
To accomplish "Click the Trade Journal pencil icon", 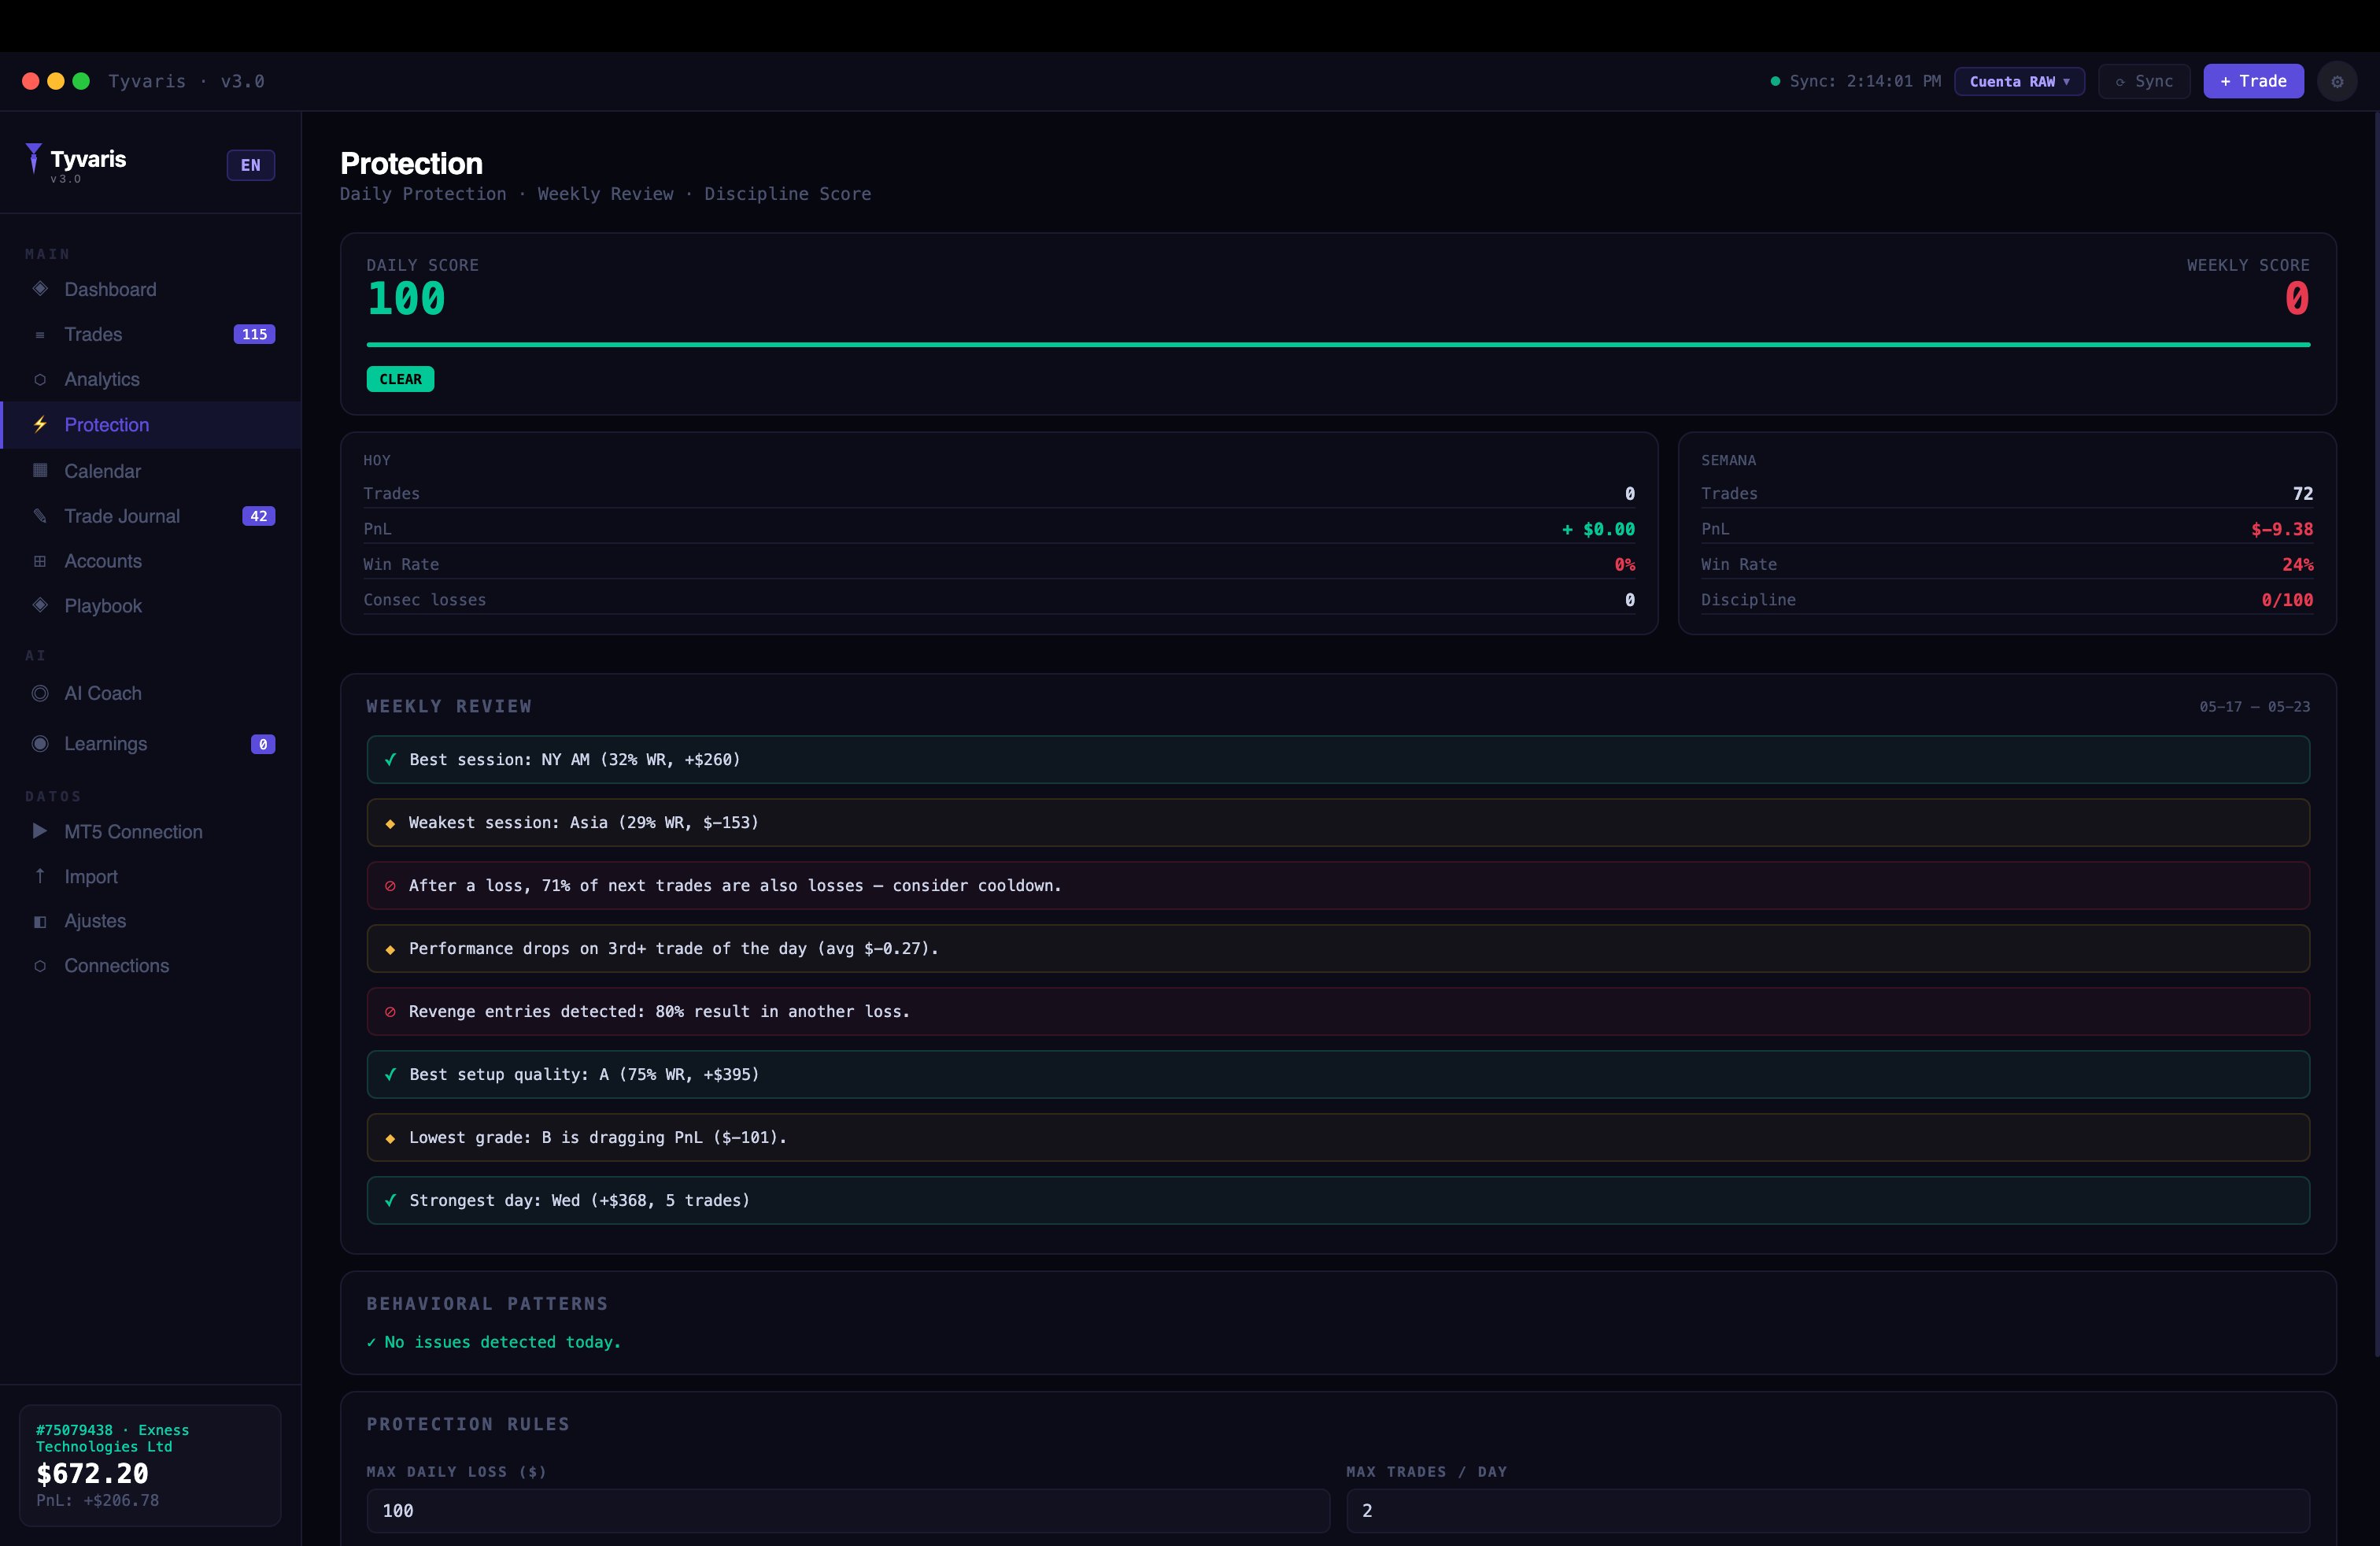I will (40, 516).
